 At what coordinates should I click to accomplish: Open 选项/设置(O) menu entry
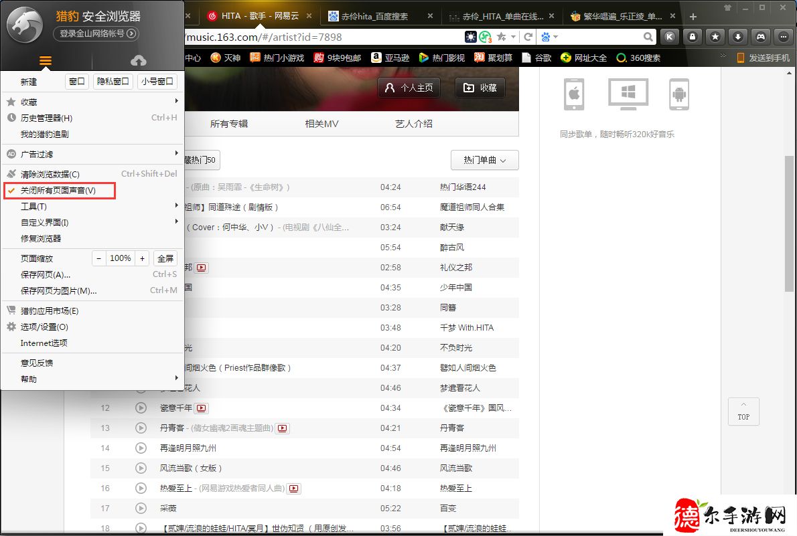pos(92,327)
